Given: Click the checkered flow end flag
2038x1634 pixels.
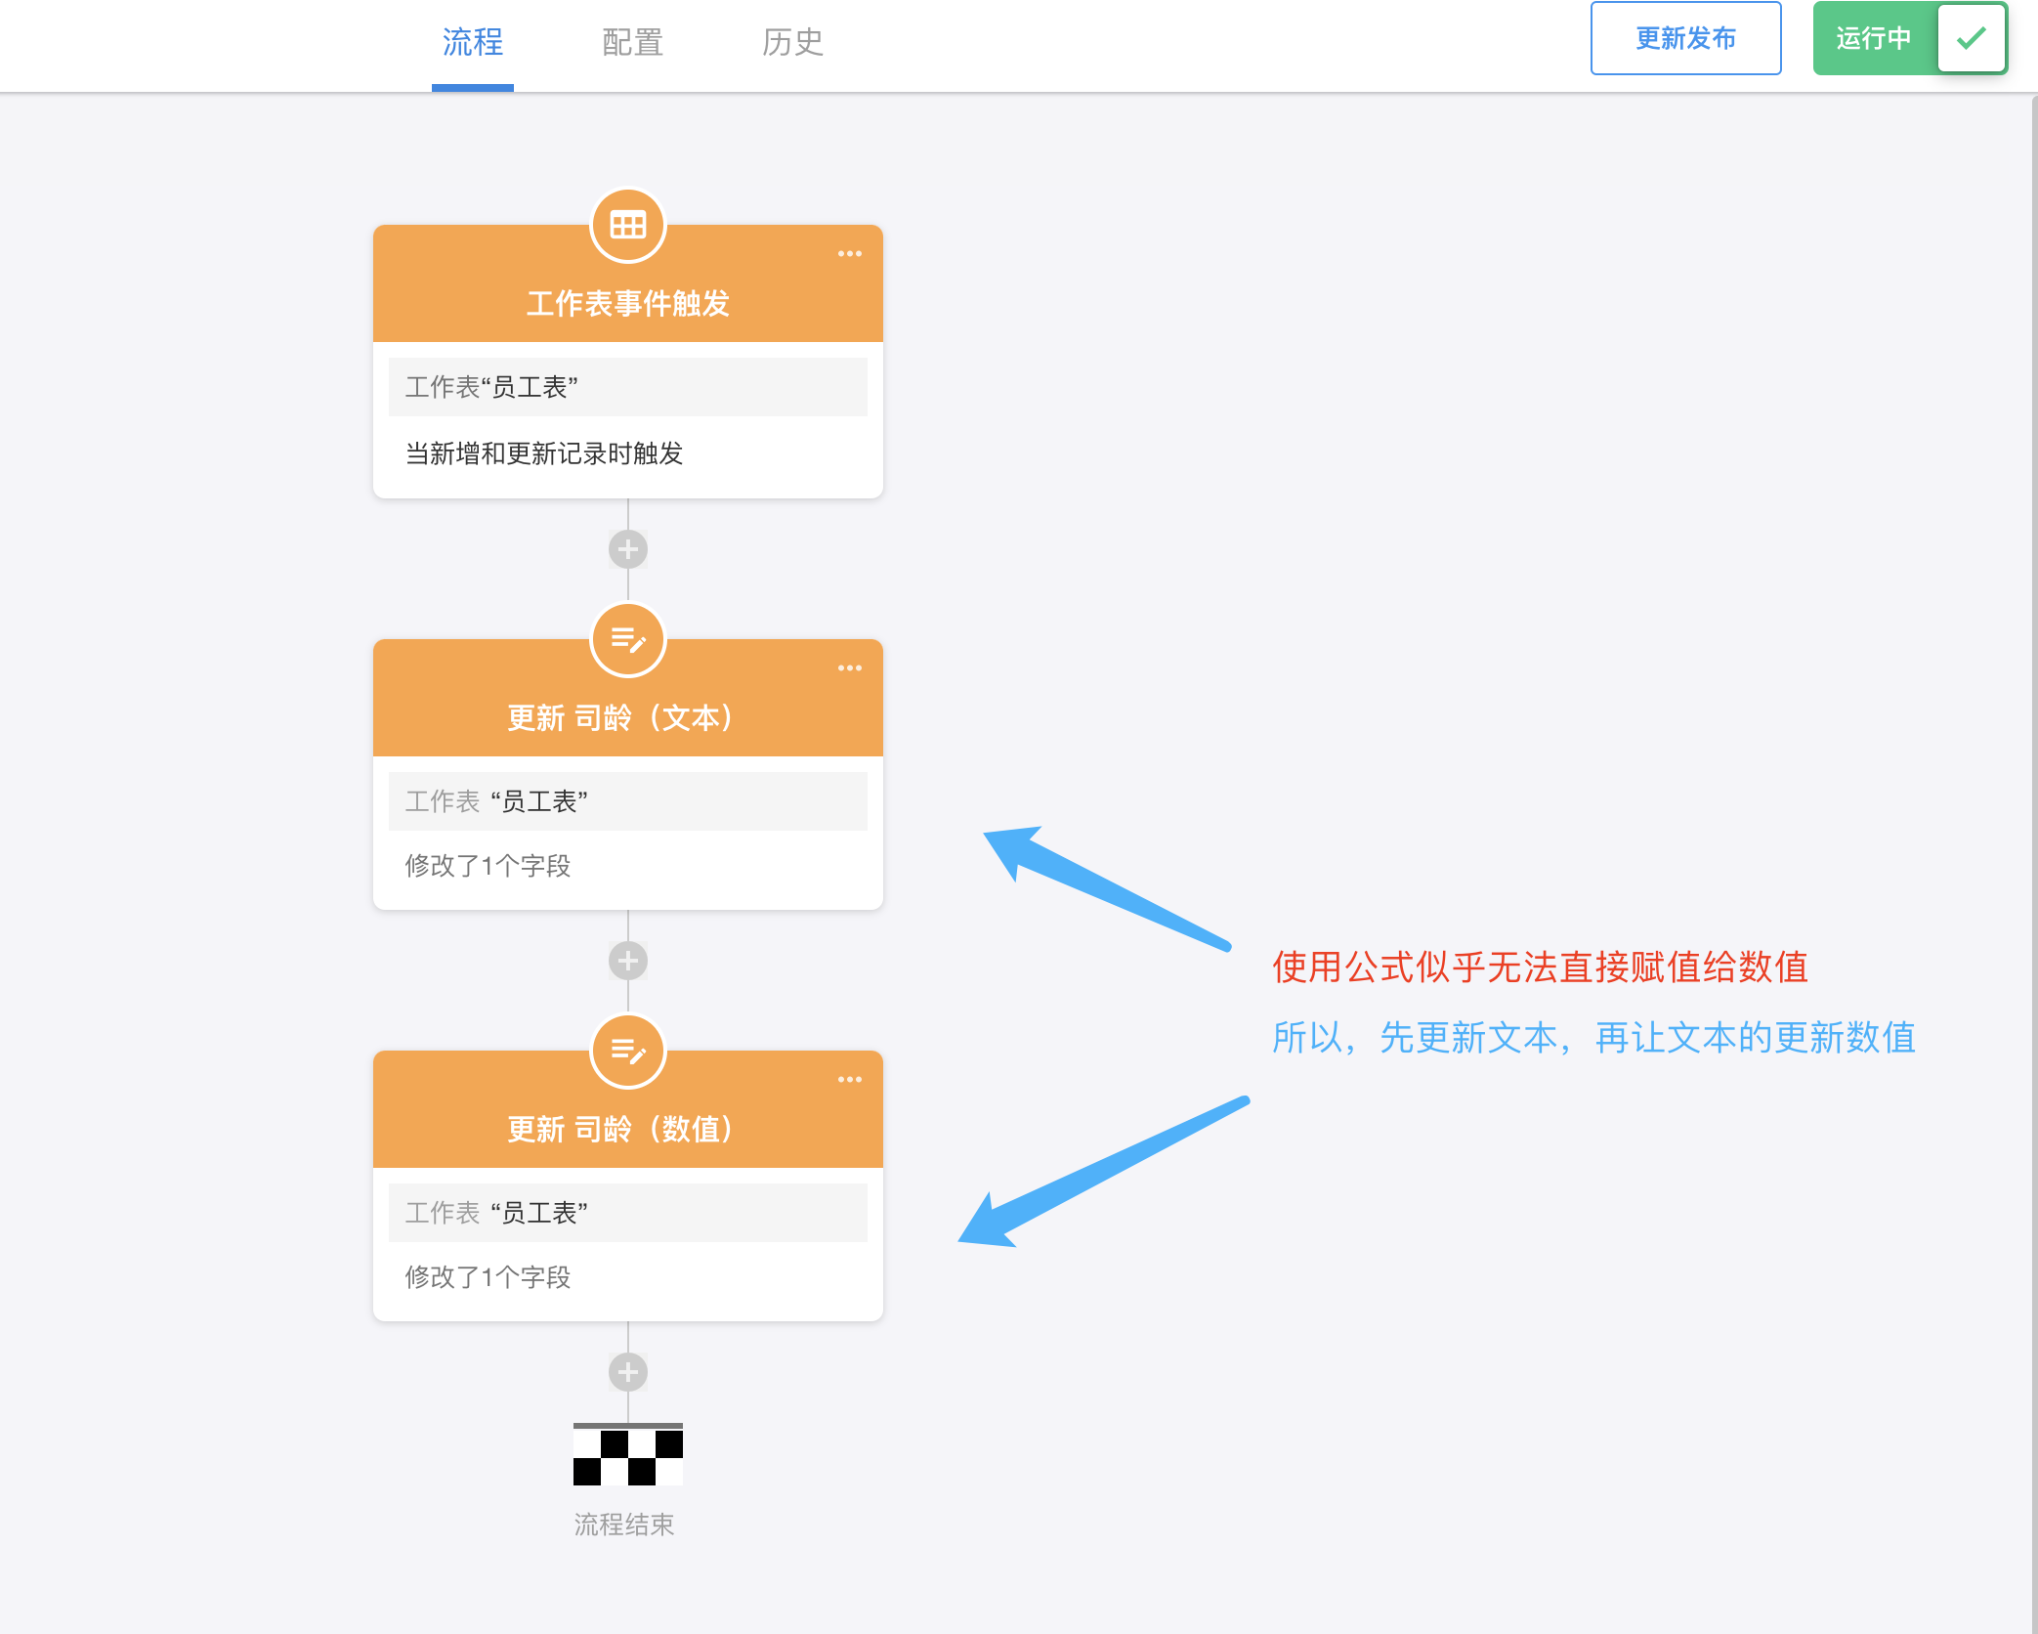Looking at the screenshot, I should click(627, 1455).
